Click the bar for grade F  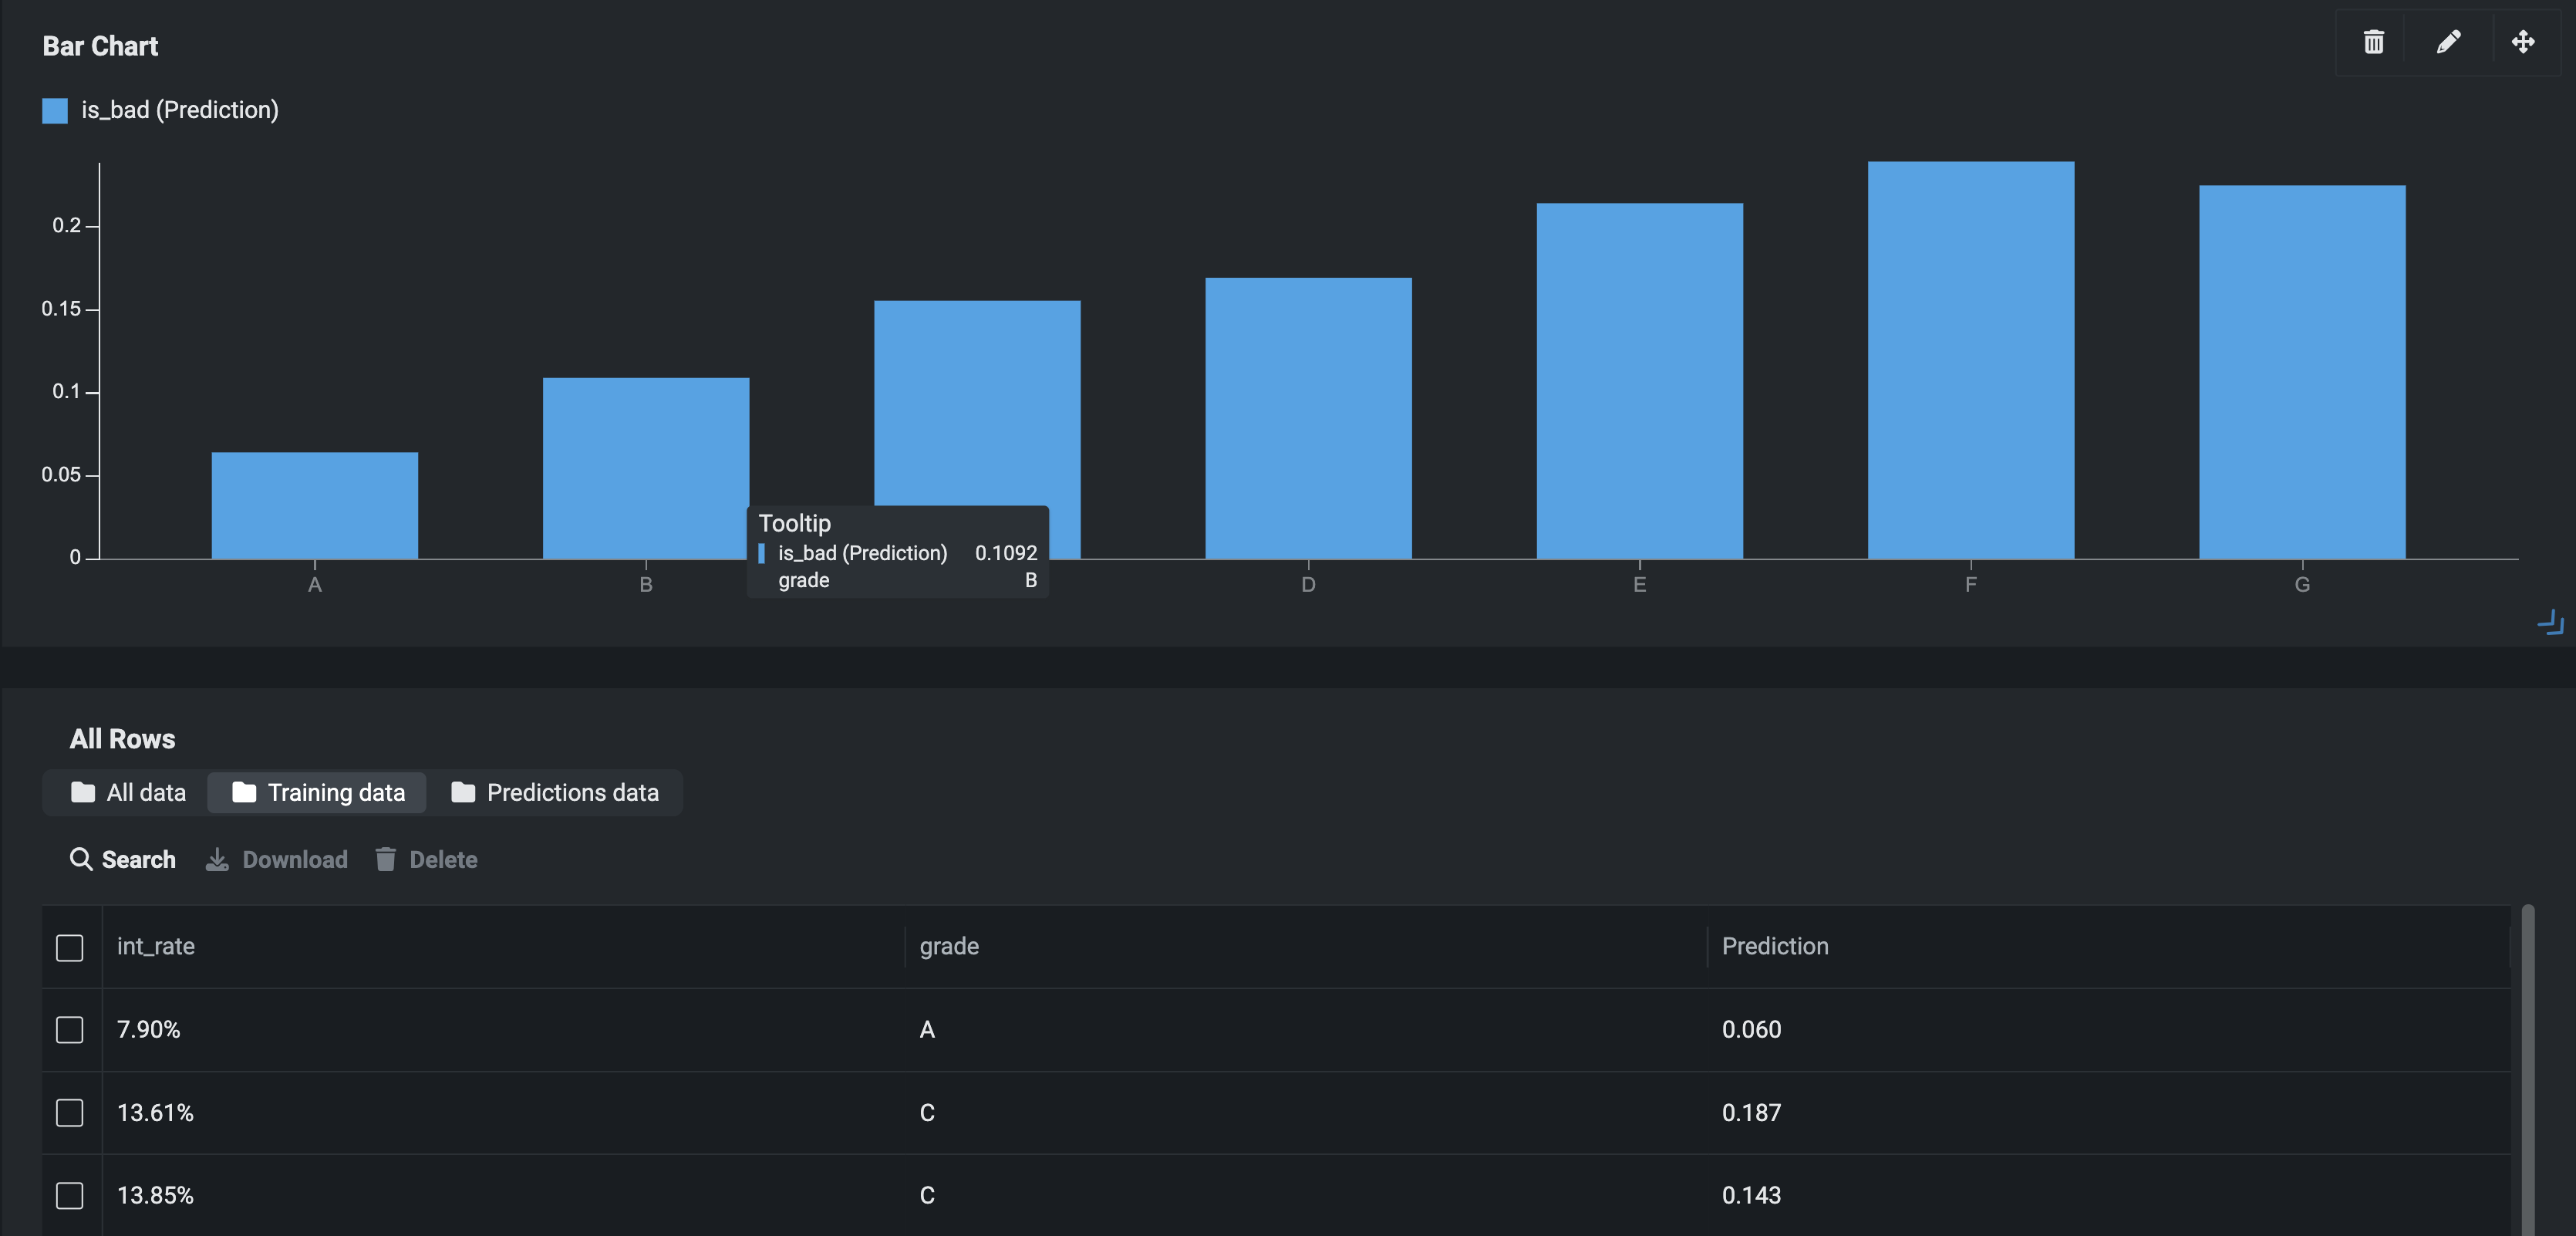point(1970,360)
